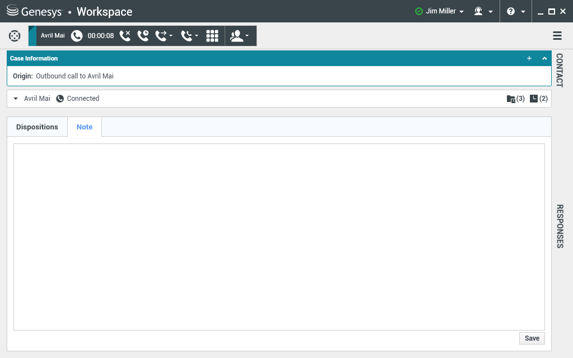Click the instant call transfer icon
Image resolution: width=573 pixels, height=358 pixels.
[161, 35]
